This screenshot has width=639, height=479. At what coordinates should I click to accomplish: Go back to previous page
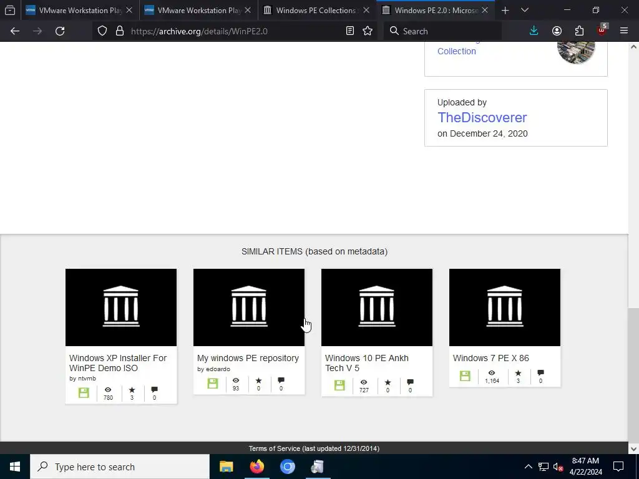(15, 31)
